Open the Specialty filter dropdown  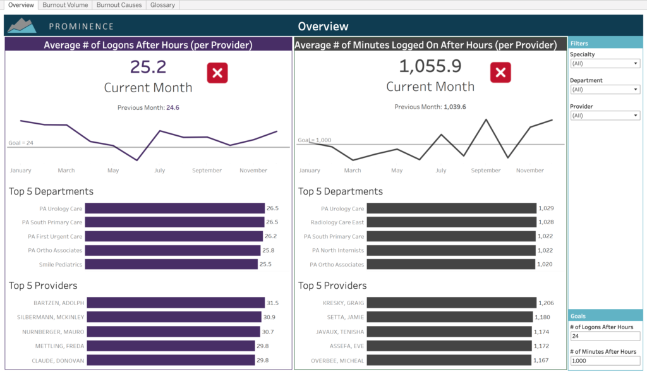[605, 64]
